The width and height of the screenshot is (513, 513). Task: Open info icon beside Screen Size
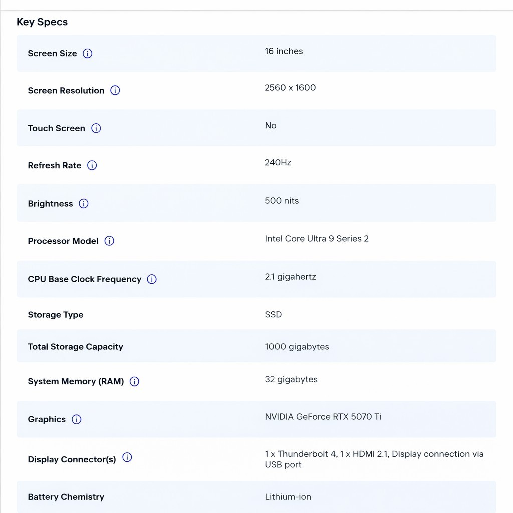click(x=87, y=53)
